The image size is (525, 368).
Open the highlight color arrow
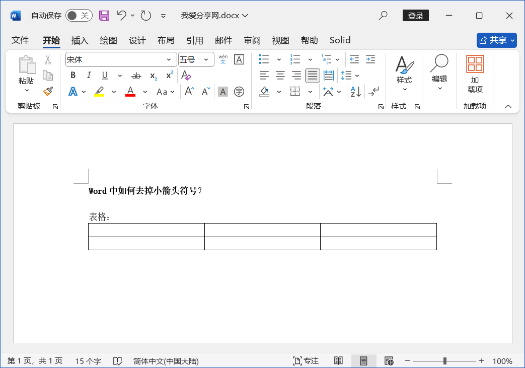[x=114, y=92]
